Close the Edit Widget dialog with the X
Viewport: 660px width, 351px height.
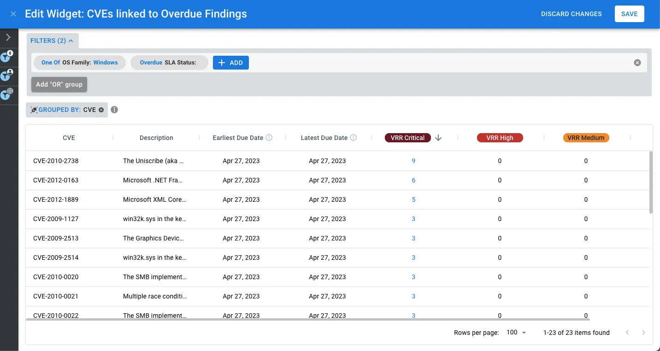coord(13,14)
